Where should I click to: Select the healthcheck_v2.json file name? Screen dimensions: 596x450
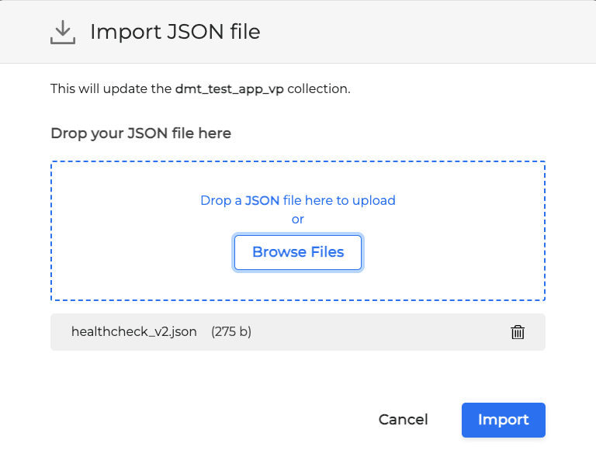coord(133,332)
